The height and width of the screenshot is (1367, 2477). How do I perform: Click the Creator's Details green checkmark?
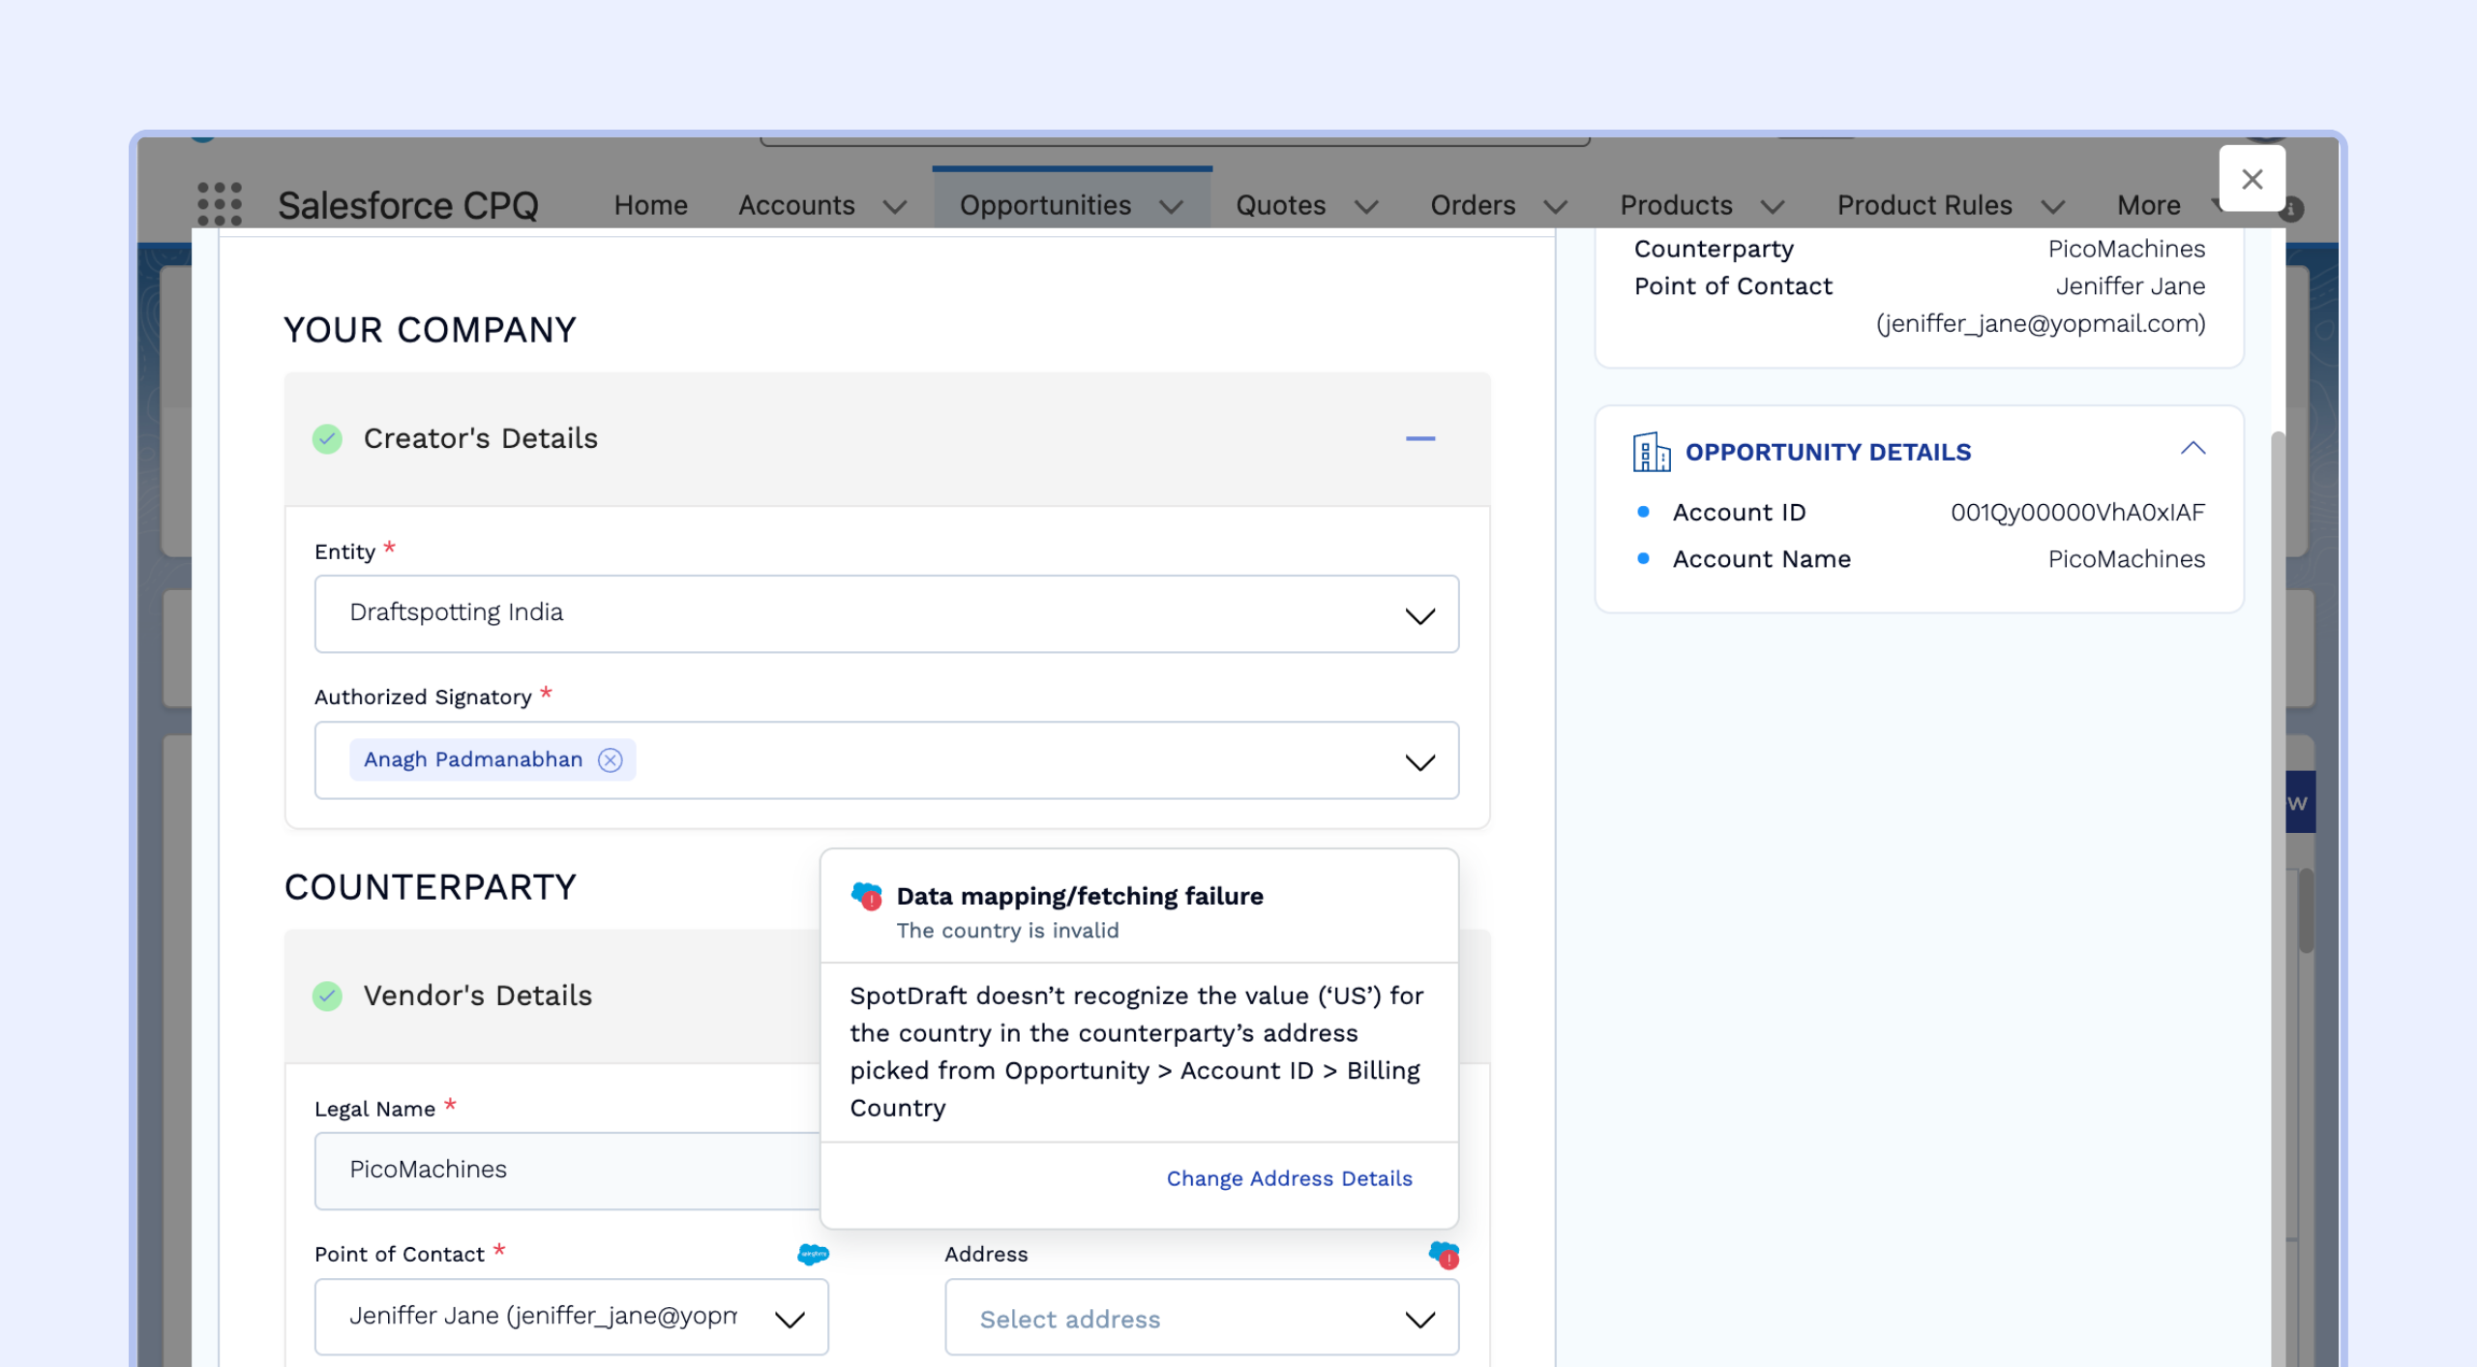327,439
